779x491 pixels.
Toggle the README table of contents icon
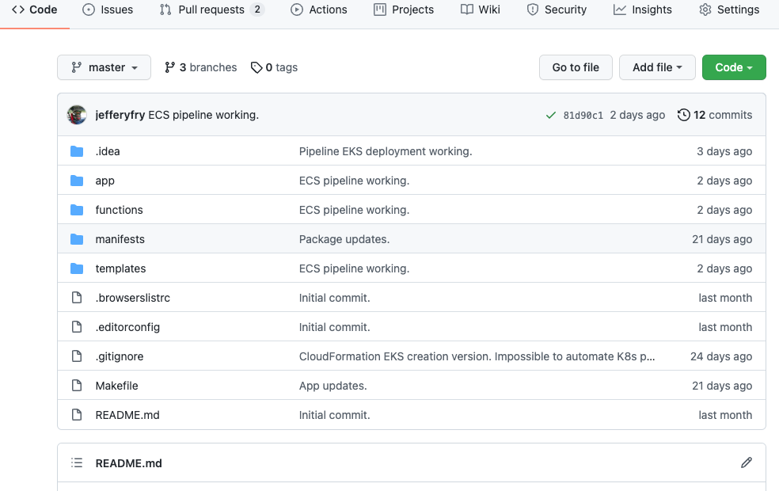tap(77, 463)
